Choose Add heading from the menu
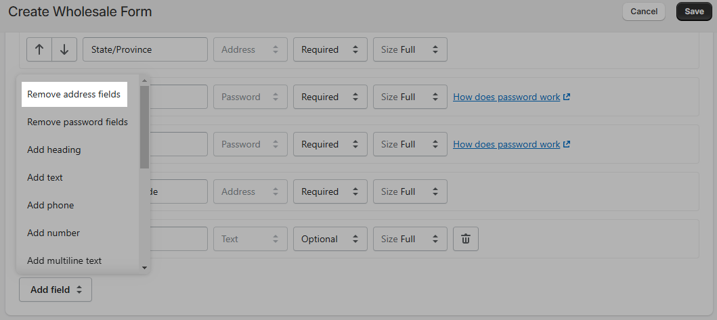Viewport: 717px width, 320px height. pyautogui.click(x=54, y=150)
